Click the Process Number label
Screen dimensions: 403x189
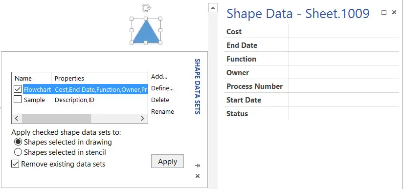coord(254,86)
